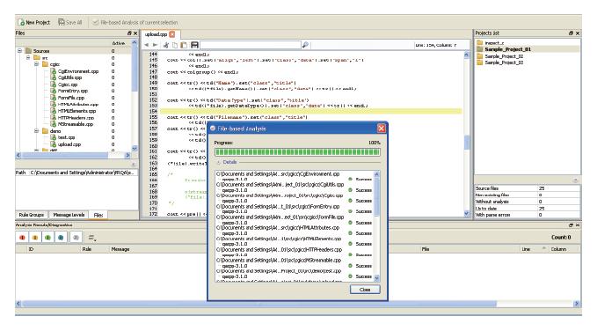Image resolution: width=597 pixels, height=331 pixels.
Task: Select the Sample_Project_01 folder icon
Action: [480, 49]
